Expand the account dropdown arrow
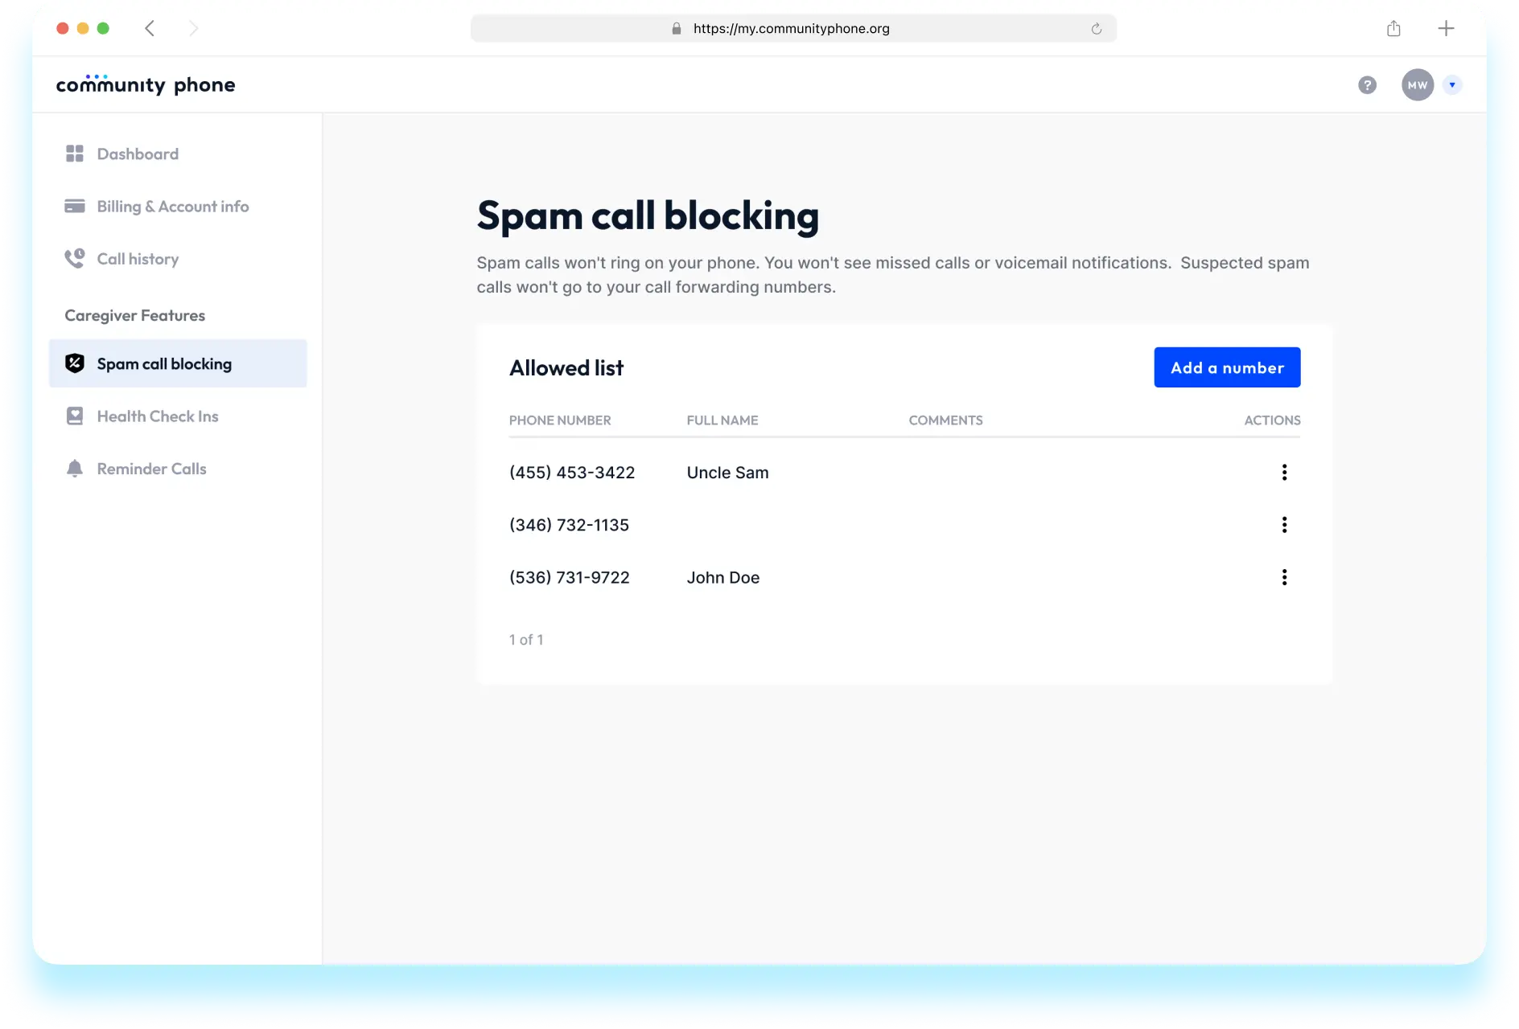The height and width of the screenshot is (1029, 1519). click(x=1452, y=85)
